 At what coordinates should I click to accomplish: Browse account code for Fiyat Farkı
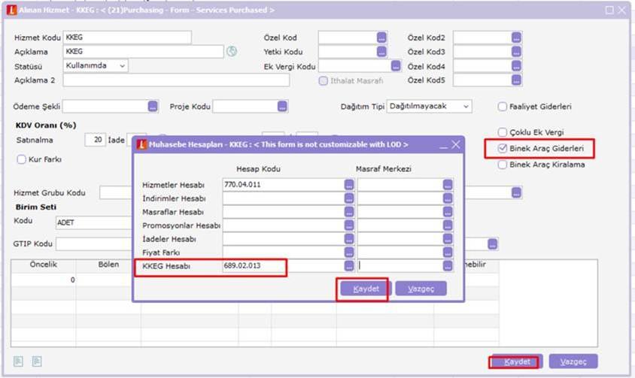(349, 253)
